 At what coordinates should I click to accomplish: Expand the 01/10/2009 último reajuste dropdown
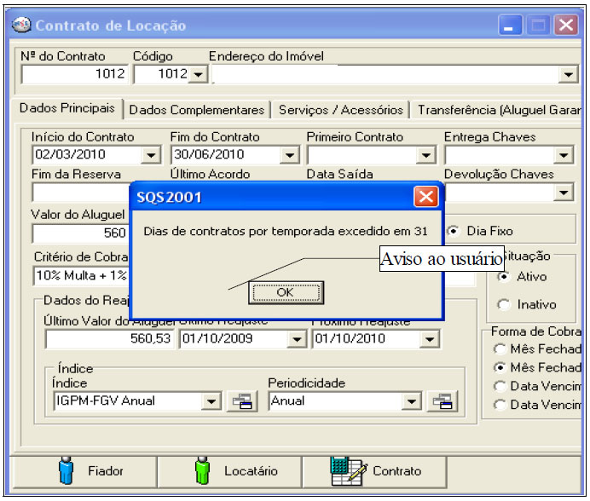click(297, 340)
